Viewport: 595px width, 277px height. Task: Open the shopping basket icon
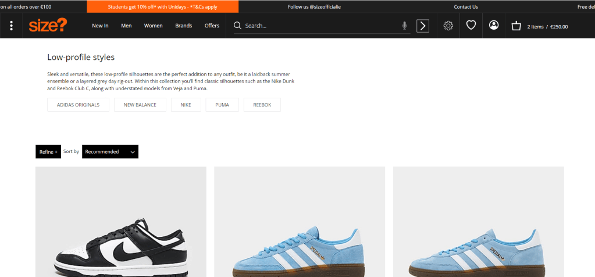pyautogui.click(x=516, y=26)
